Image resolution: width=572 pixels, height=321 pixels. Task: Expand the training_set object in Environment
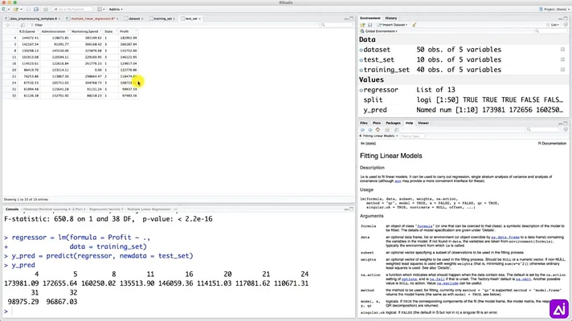362,70
